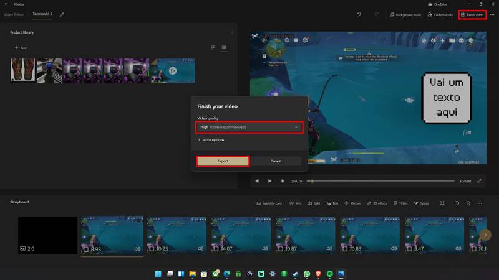Click the Finish video button

[472, 14]
